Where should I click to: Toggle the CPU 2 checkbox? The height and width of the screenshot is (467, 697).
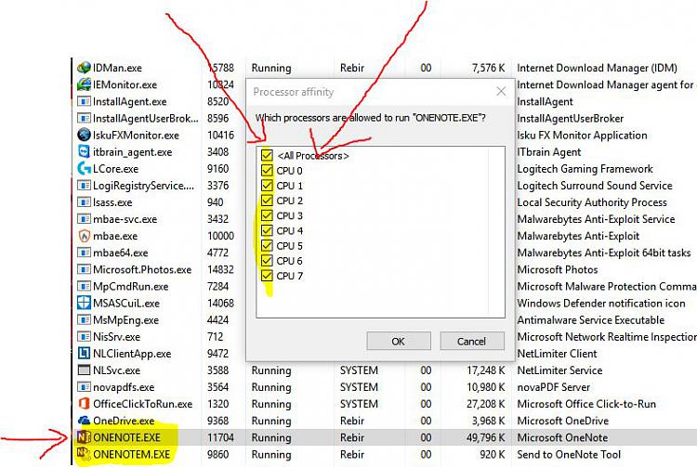point(267,201)
